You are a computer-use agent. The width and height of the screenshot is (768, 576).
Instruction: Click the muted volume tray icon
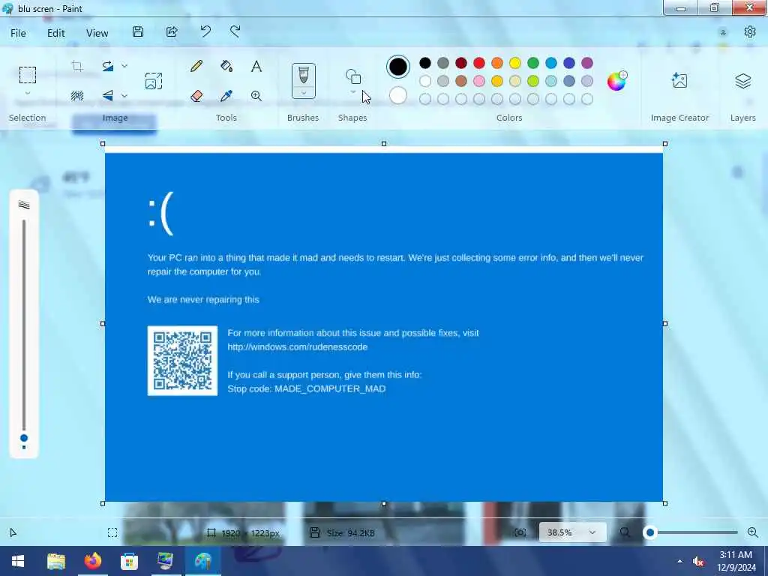click(698, 561)
